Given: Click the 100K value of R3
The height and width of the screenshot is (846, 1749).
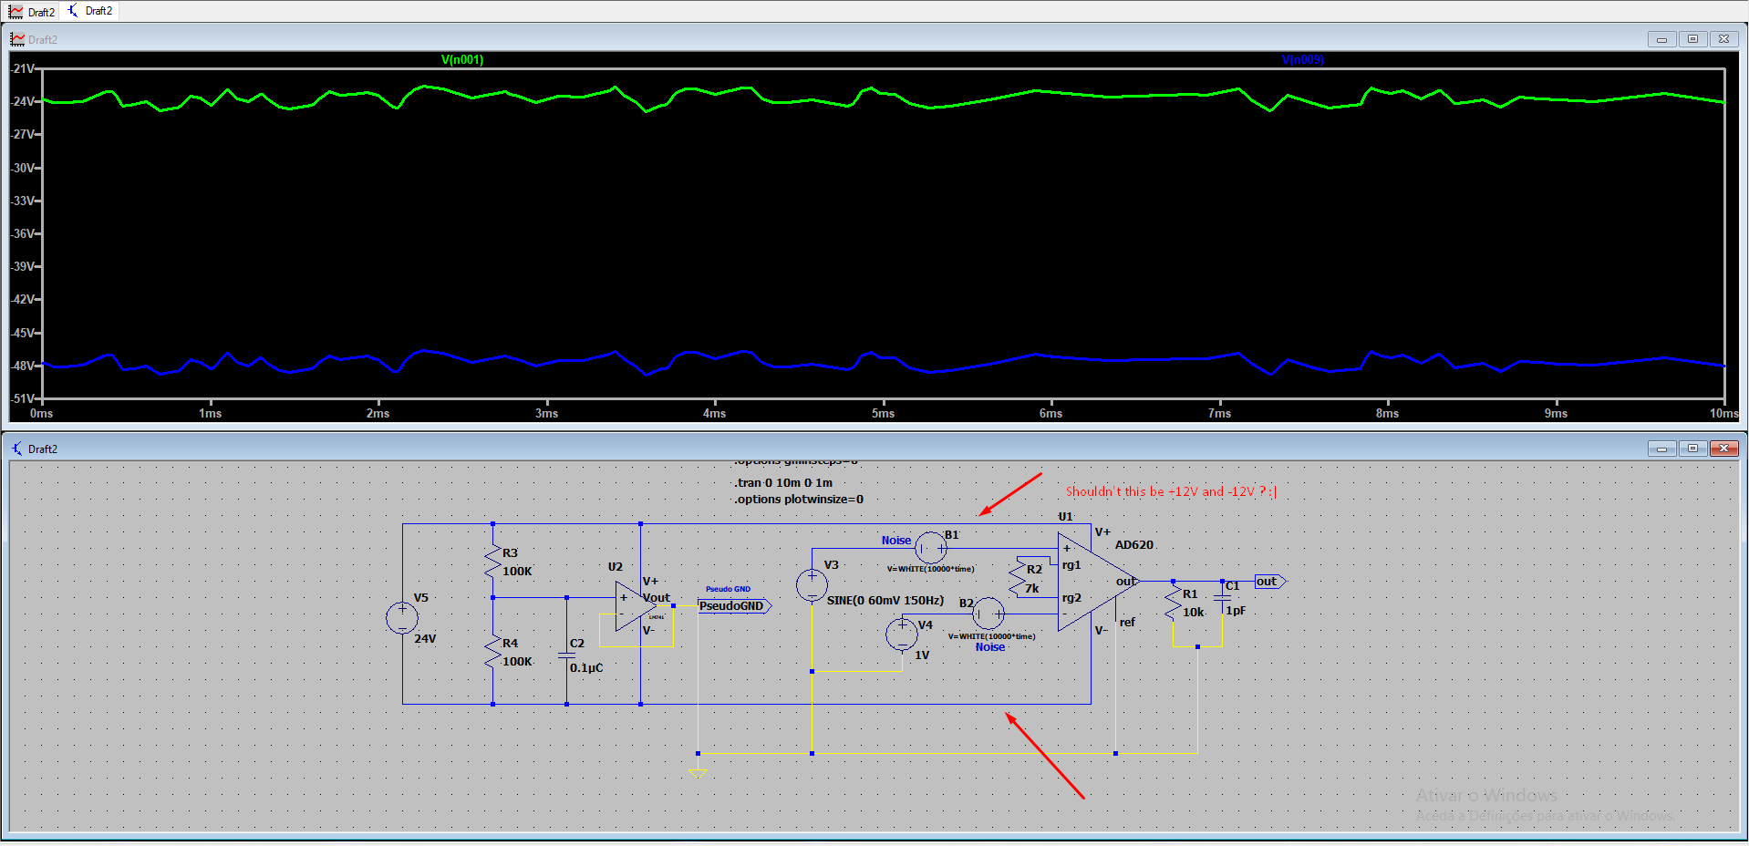Looking at the screenshot, I should click(517, 572).
